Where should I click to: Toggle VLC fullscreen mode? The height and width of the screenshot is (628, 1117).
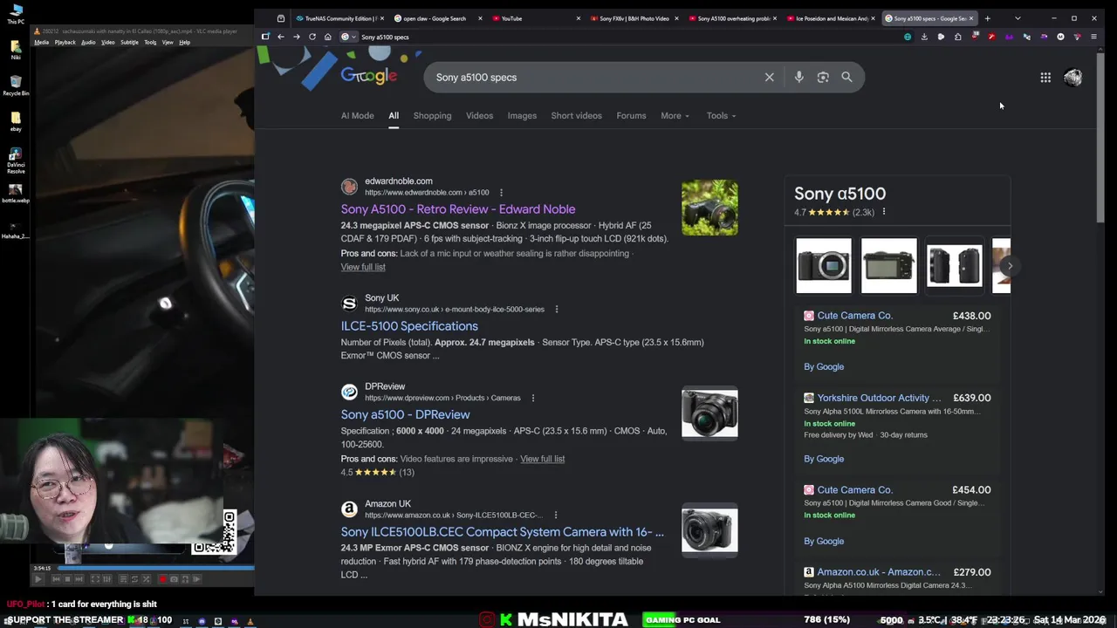click(x=95, y=579)
